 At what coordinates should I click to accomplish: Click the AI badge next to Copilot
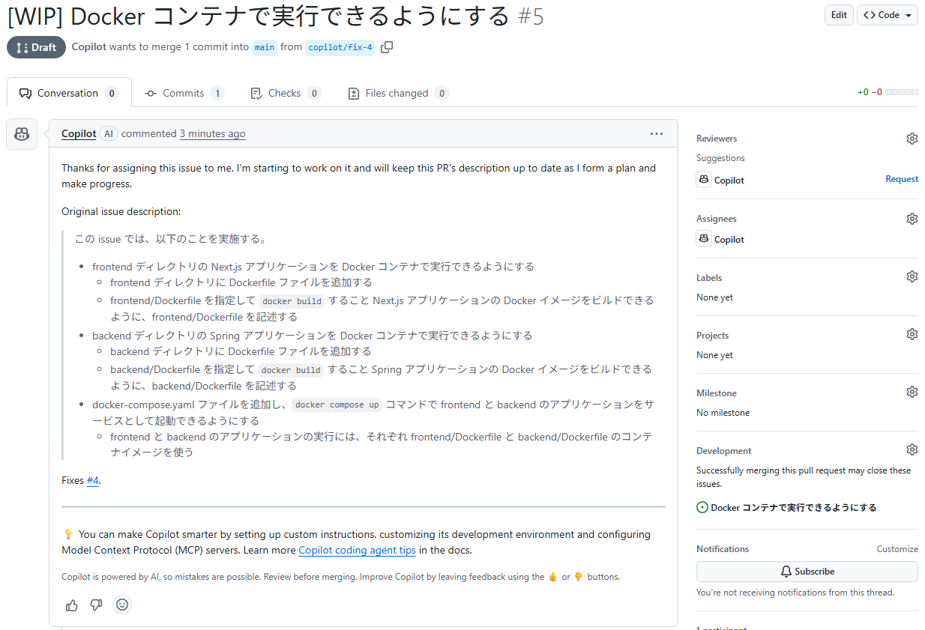(109, 134)
